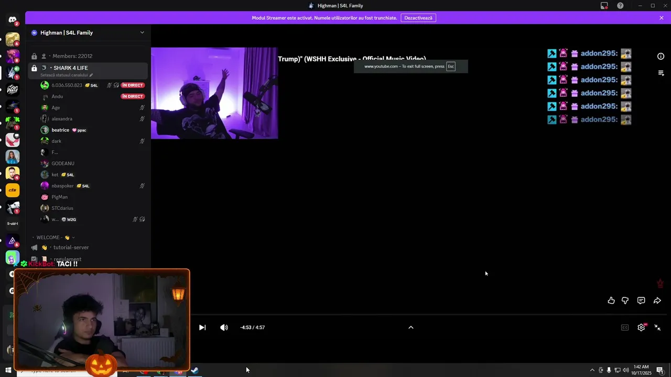
Task: Open the S-uld-I server icon
Action: coord(13,224)
